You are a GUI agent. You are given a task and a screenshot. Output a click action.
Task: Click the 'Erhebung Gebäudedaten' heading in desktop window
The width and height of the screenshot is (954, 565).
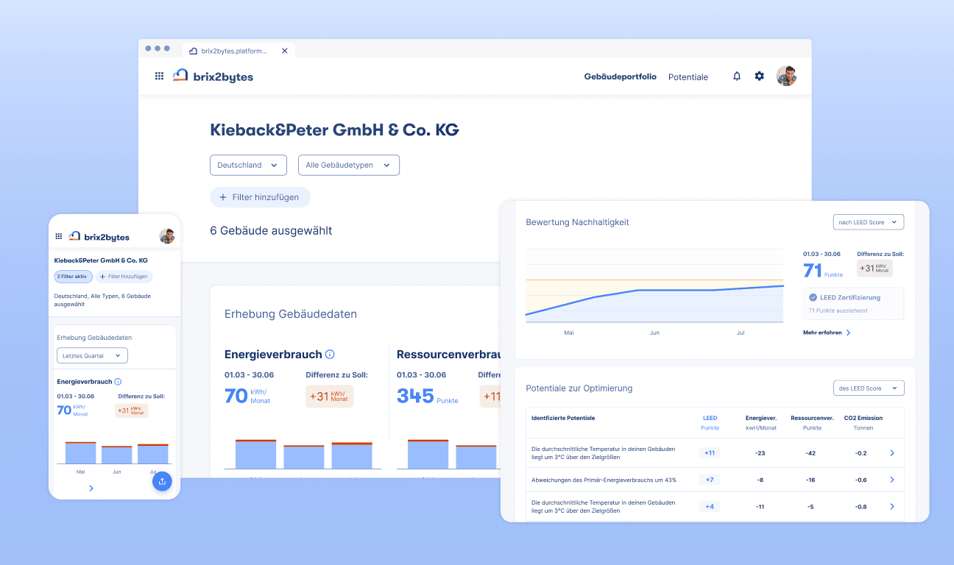291,314
